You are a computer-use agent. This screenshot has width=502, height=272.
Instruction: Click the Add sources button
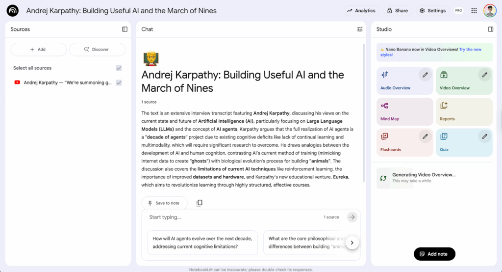coord(38,50)
